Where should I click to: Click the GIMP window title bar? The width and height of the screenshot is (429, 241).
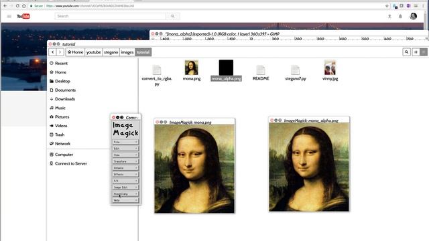(x=289, y=34)
